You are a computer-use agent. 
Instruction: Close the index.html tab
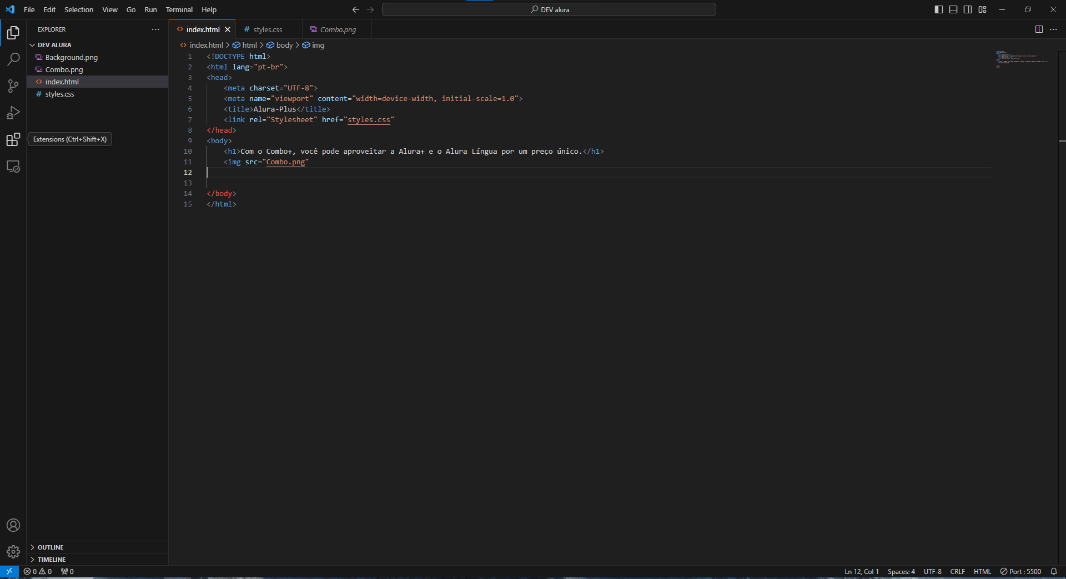[x=228, y=29]
